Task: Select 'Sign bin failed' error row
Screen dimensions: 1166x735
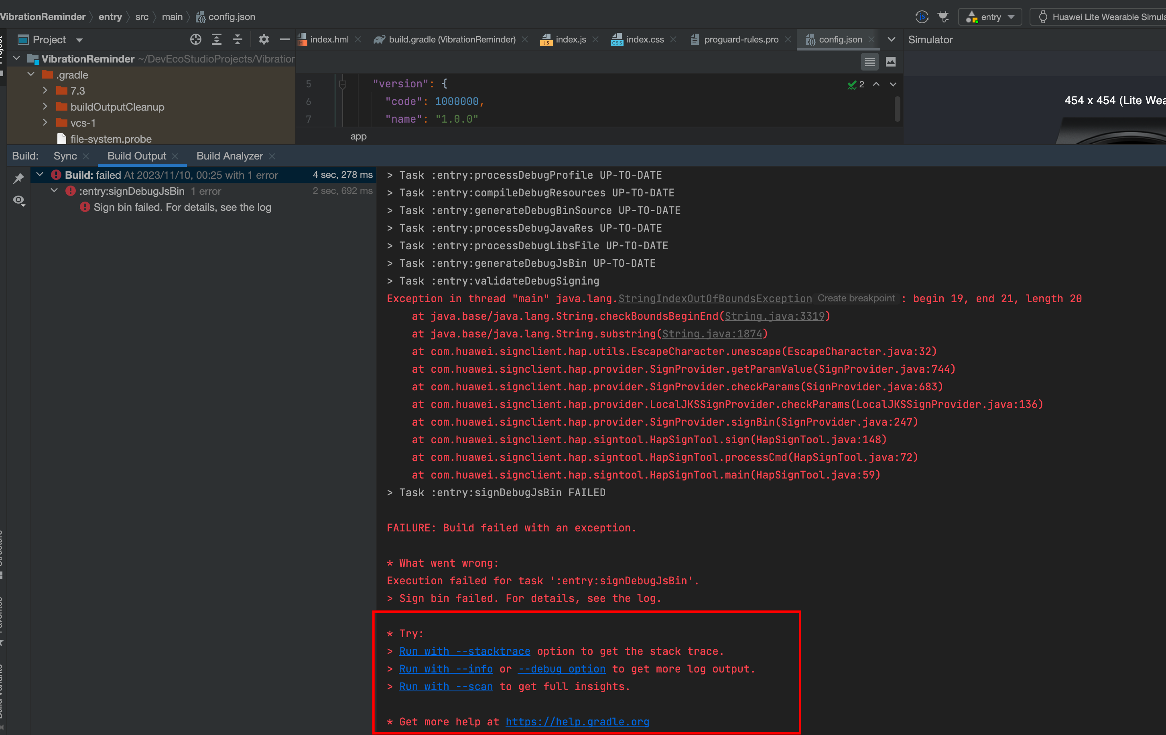Action: pyautogui.click(x=182, y=208)
